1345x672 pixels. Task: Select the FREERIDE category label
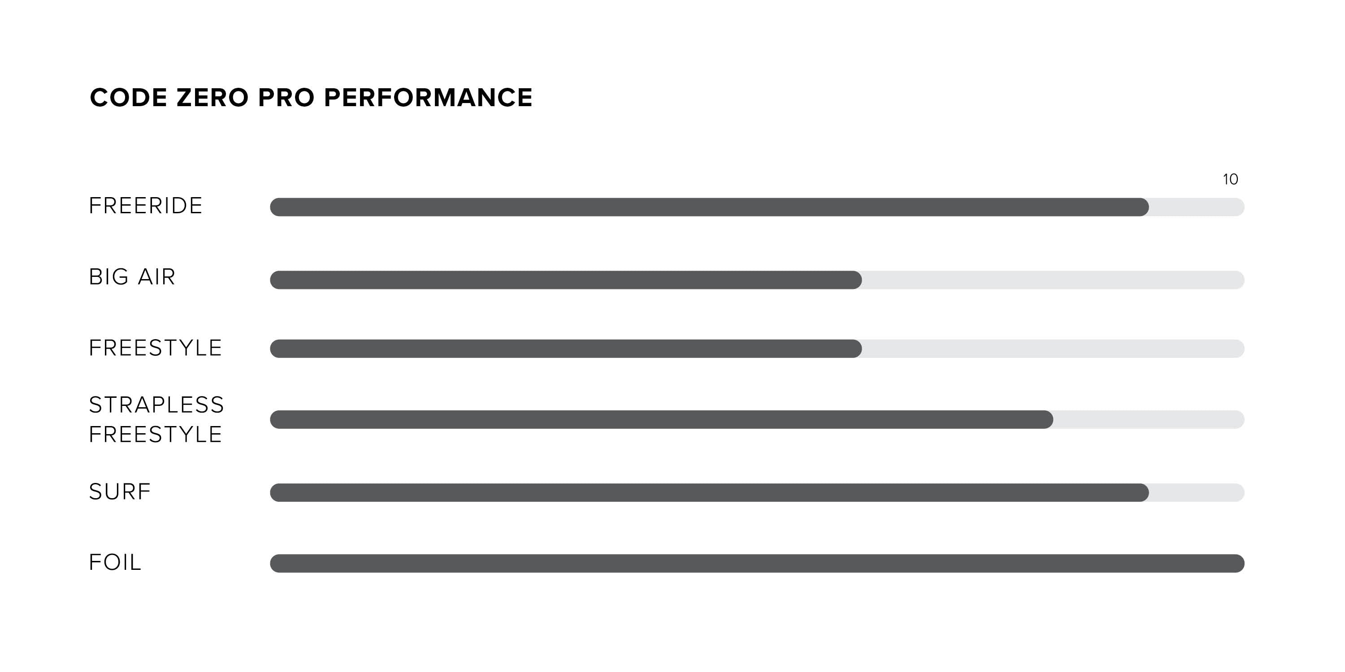pos(146,206)
